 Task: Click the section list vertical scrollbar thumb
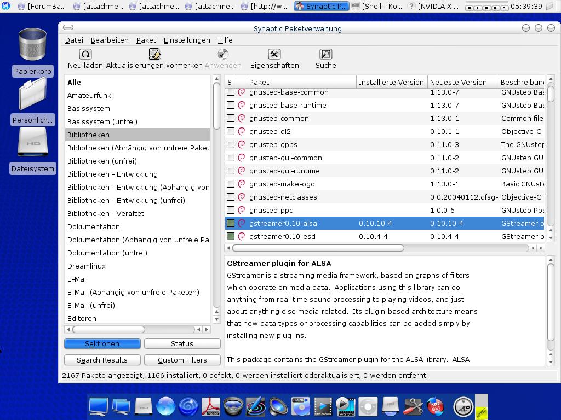click(216, 106)
